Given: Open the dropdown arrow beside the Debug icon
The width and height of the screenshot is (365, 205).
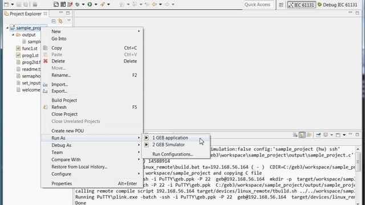Looking at the screenshot, I should pyautogui.click(x=83, y=5).
